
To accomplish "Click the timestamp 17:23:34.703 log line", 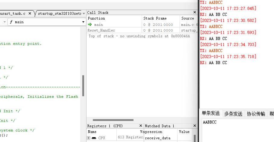I will click(x=228, y=45).
